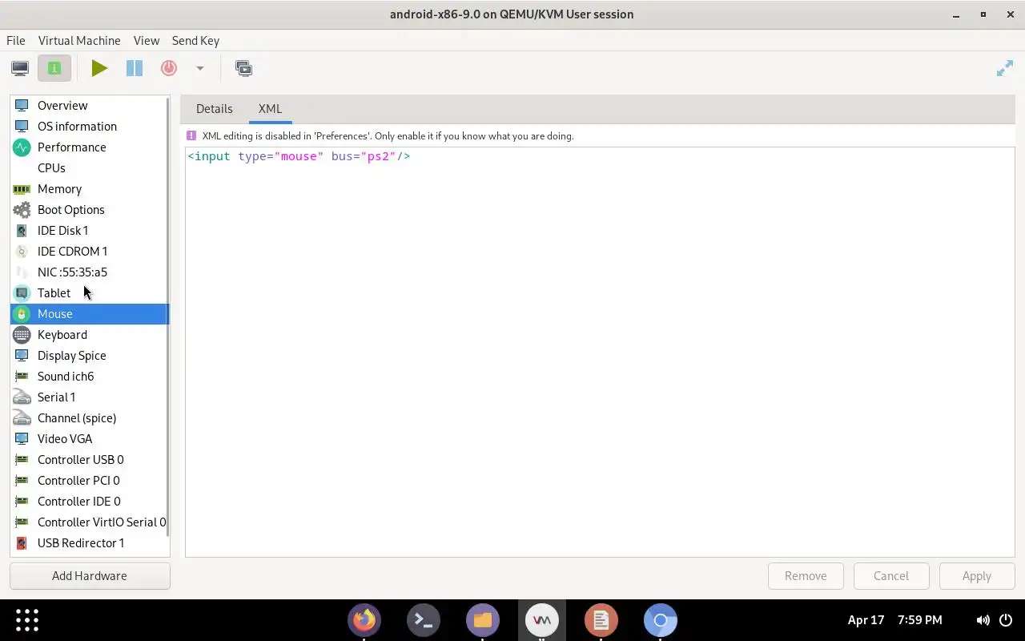
Task: Open the applications grid on taskbar
Action: click(x=27, y=620)
